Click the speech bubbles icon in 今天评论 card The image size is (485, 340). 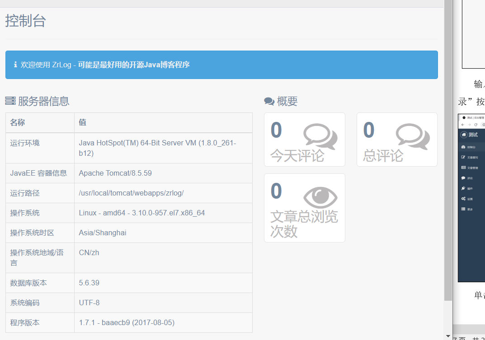(320, 136)
